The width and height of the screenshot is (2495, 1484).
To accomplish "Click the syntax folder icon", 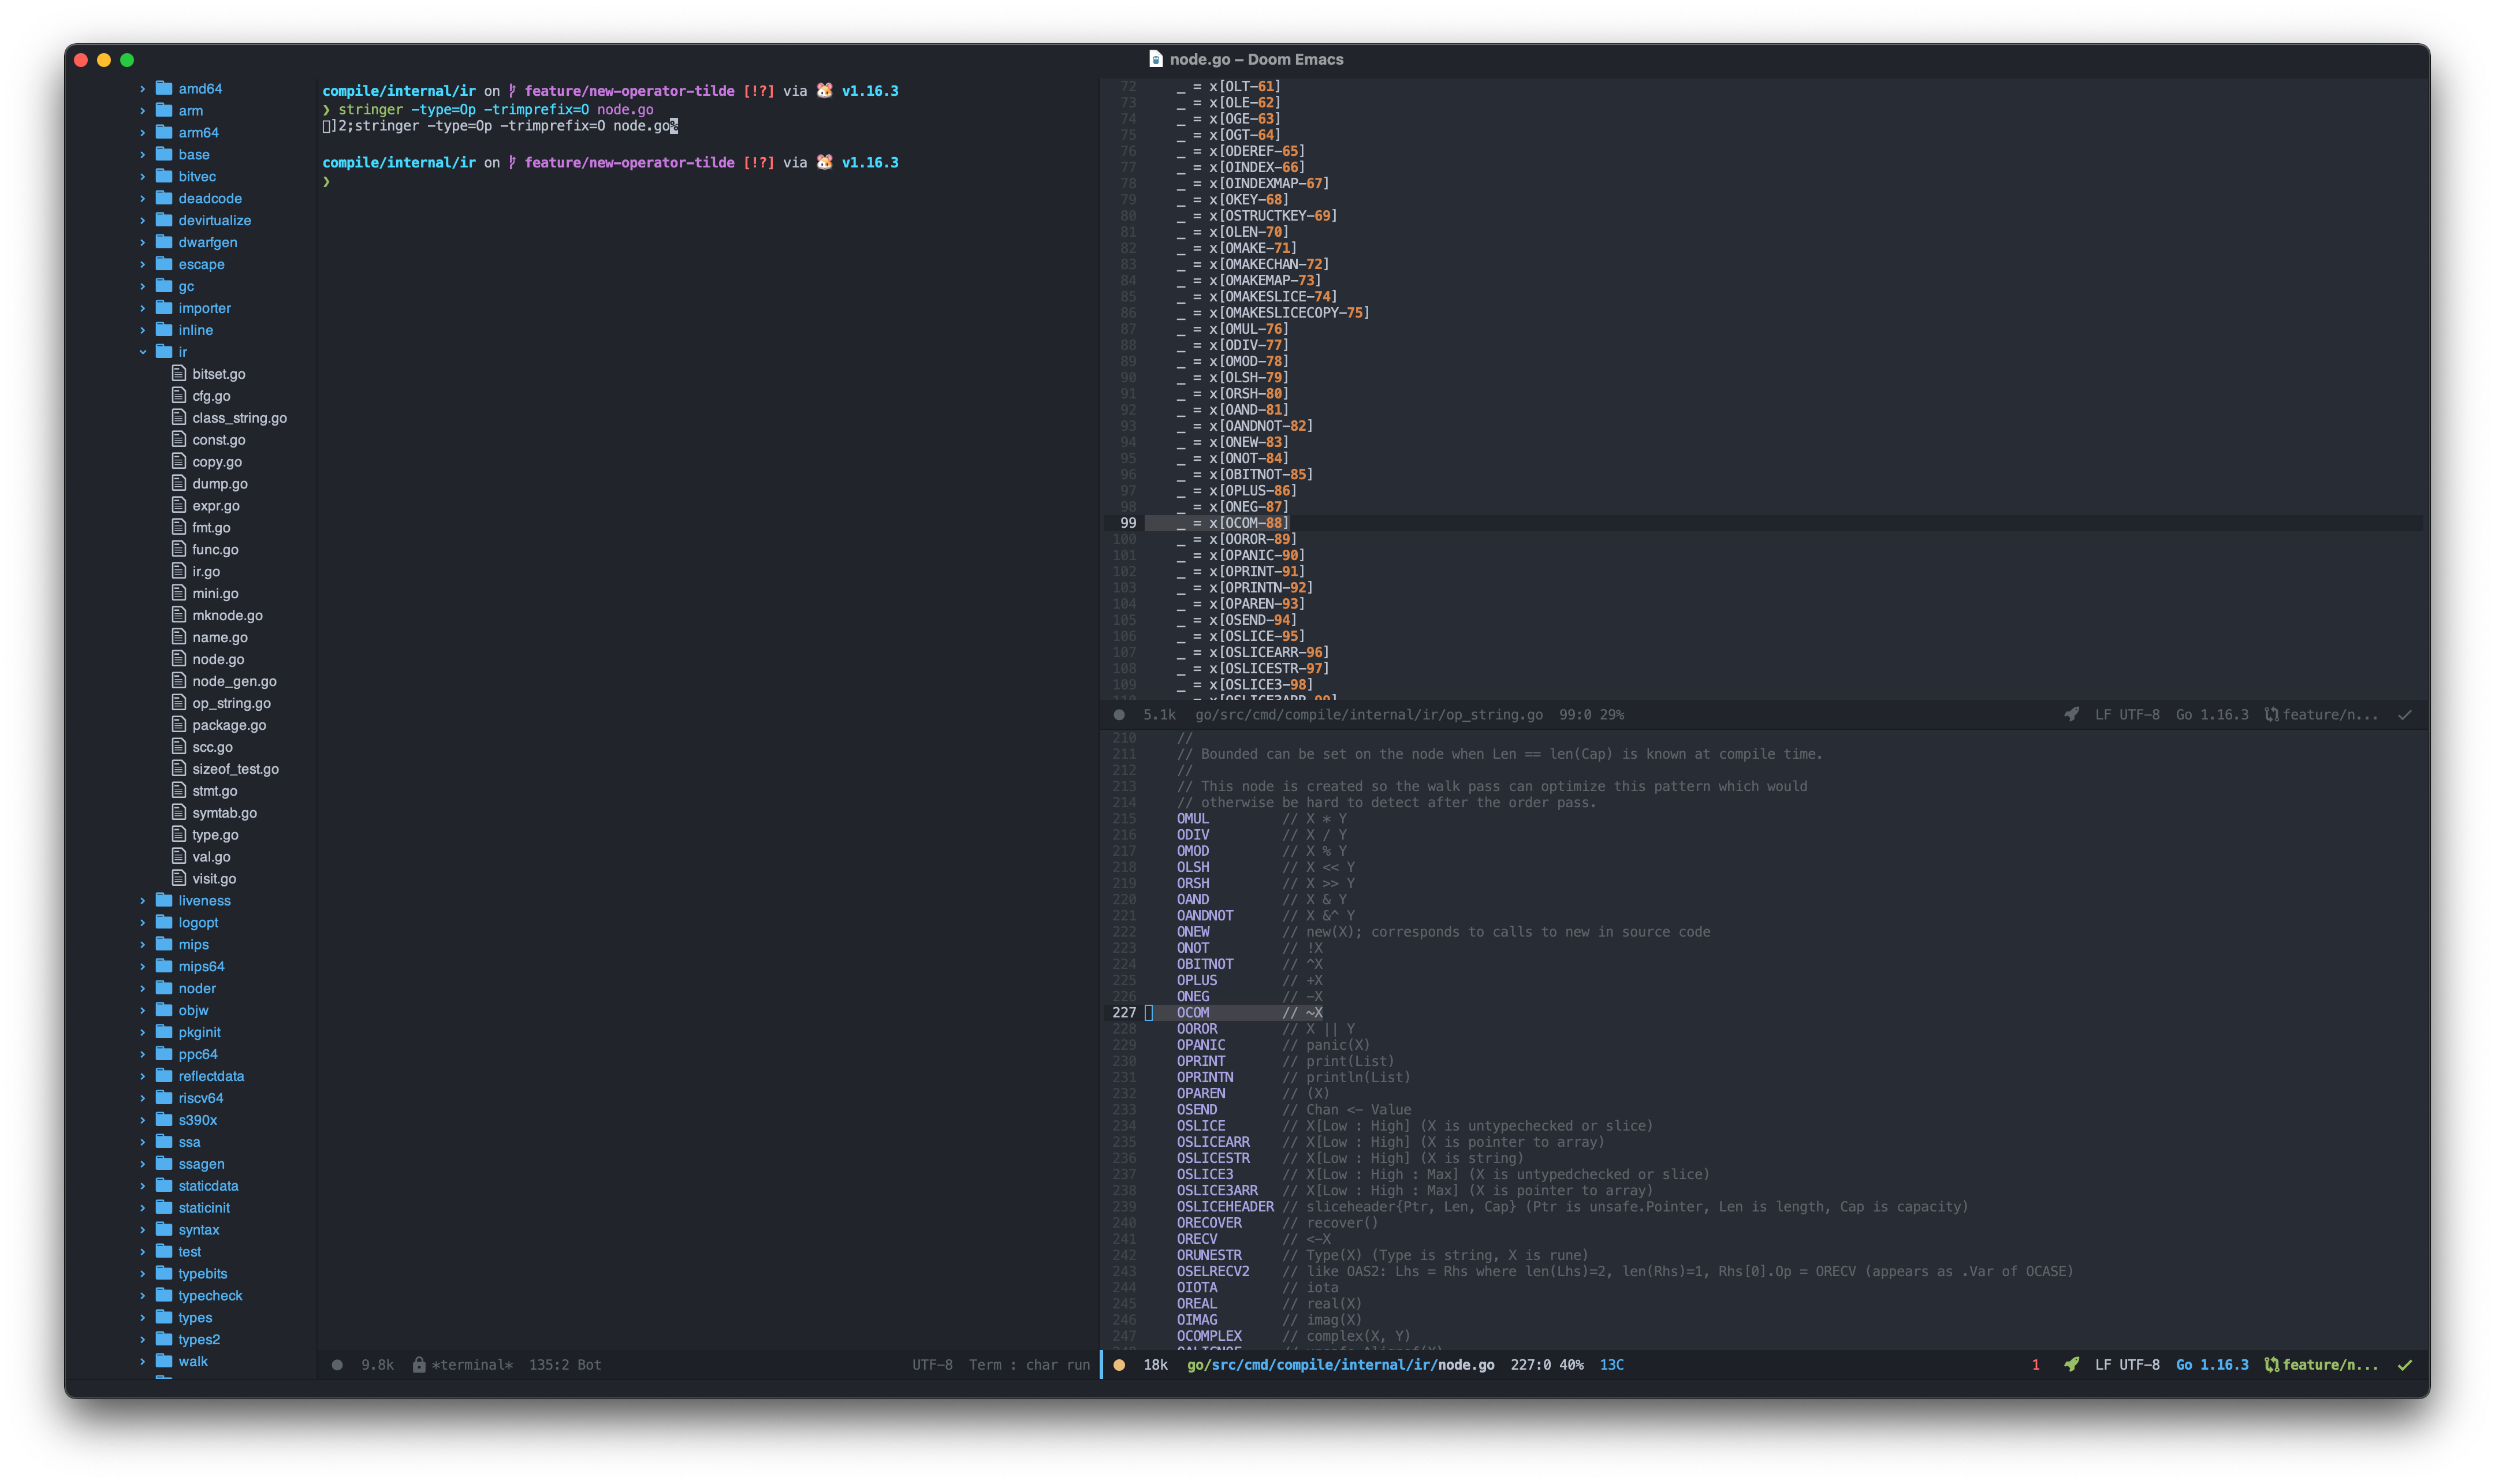I will pyautogui.click(x=165, y=1229).
